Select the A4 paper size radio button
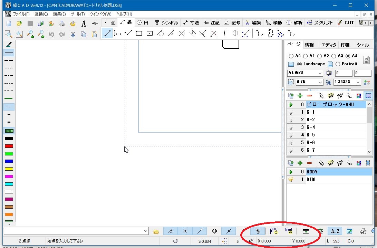377x248 pixels. pyautogui.click(x=348, y=56)
